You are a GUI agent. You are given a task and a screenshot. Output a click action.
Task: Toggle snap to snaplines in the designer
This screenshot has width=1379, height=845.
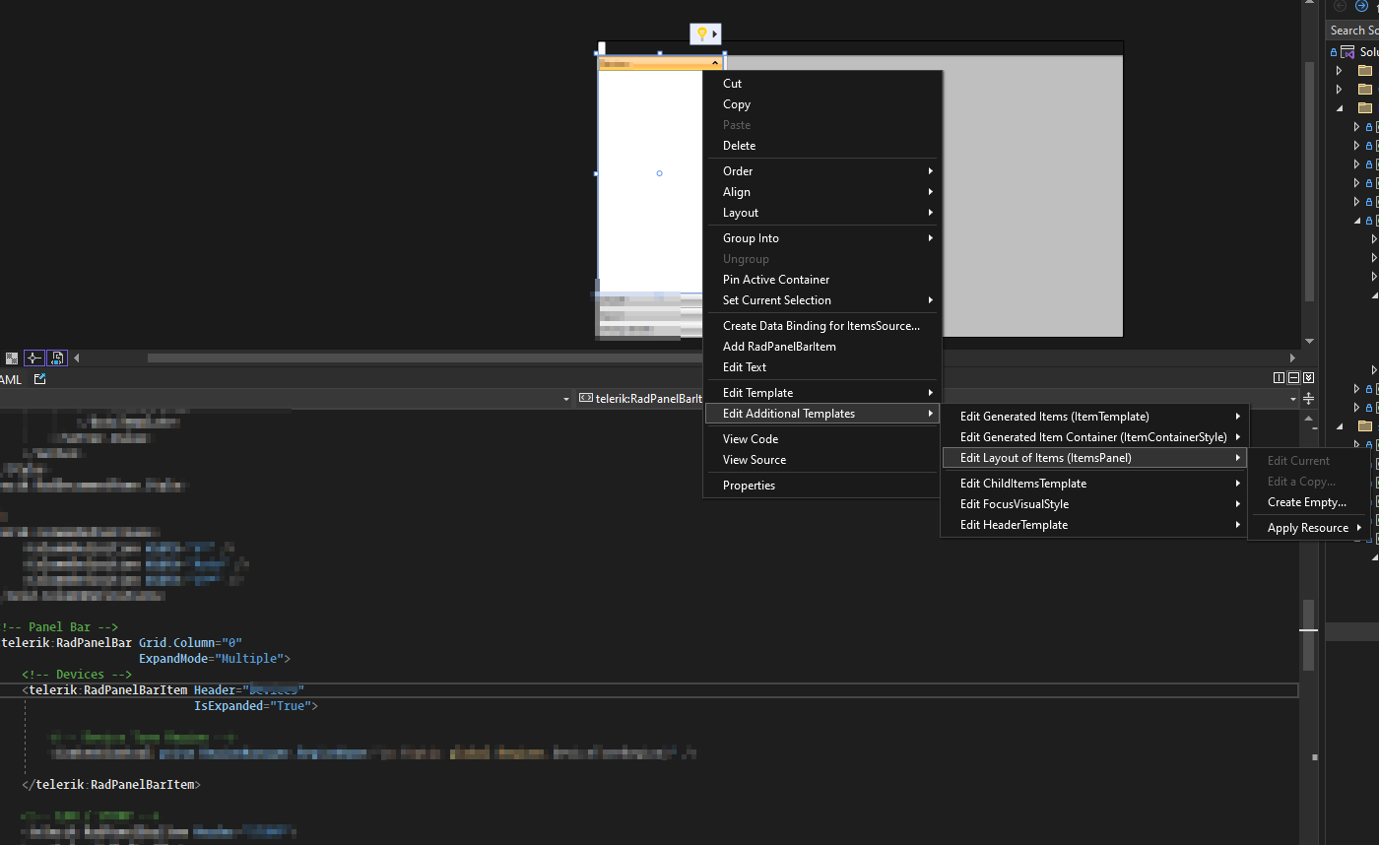(x=56, y=357)
